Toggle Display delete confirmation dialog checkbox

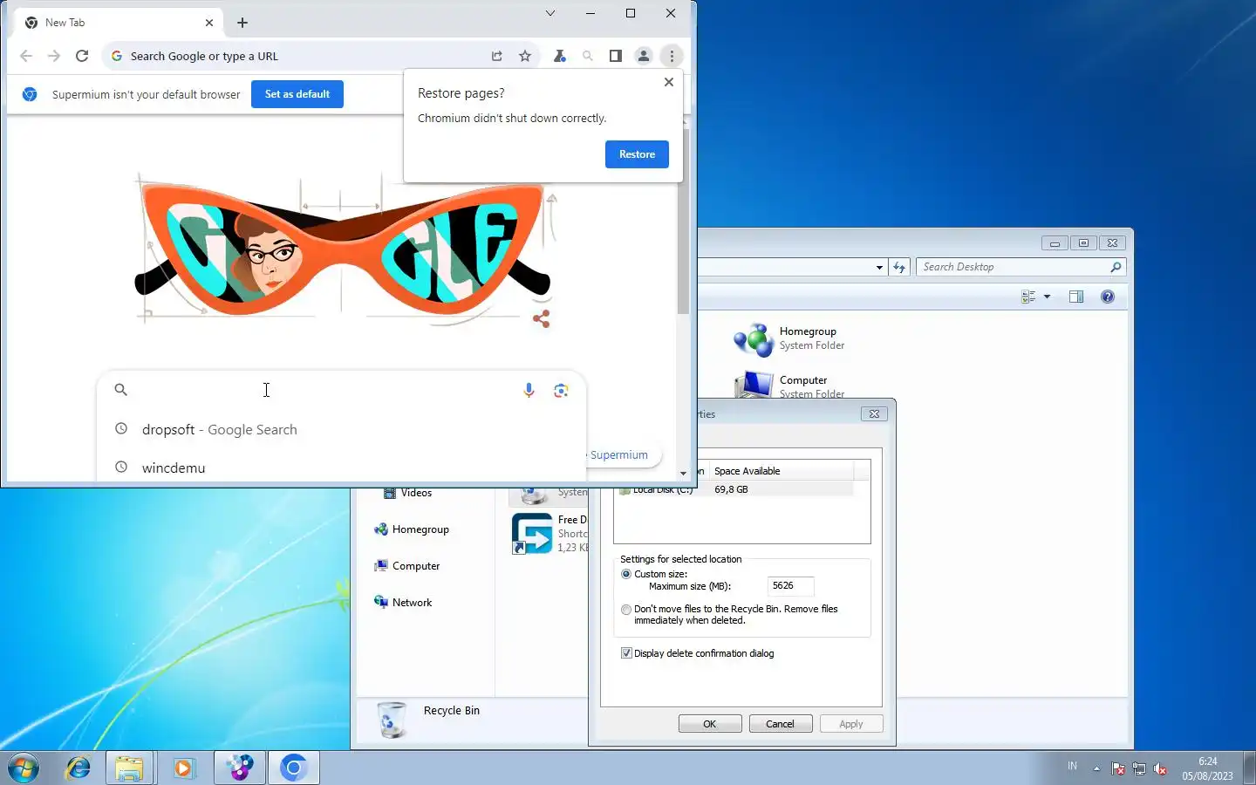(x=626, y=653)
